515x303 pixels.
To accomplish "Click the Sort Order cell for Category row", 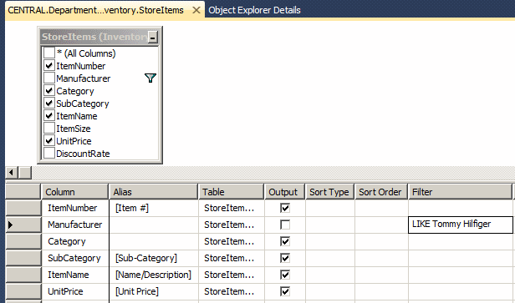I will [x=381, y=241].
